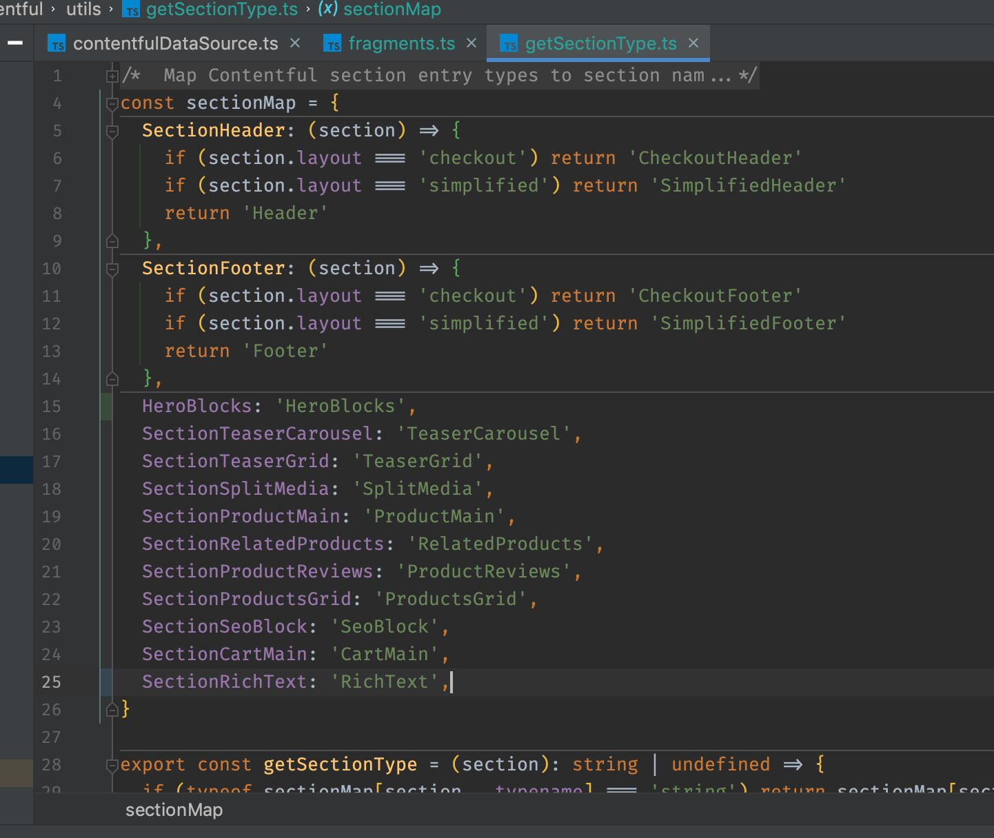Click SectionCartMain key
994x838 pixels.
(x=225, y=654)
